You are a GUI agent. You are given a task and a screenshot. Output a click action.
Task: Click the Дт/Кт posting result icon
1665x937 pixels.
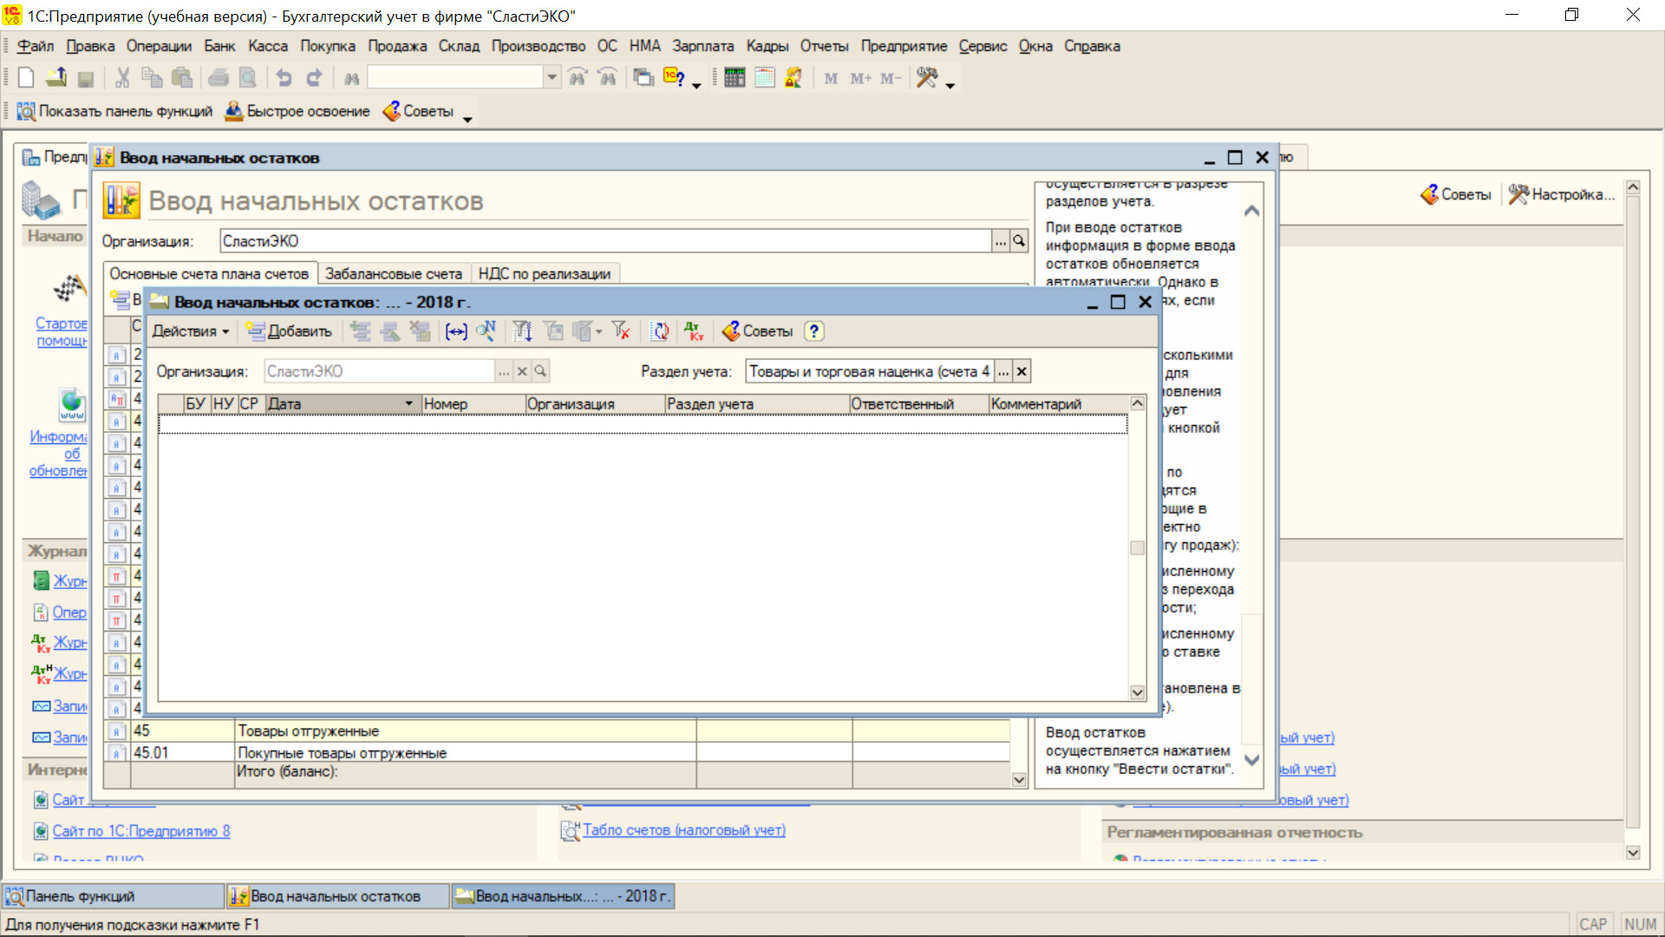[x=694, y=331]
